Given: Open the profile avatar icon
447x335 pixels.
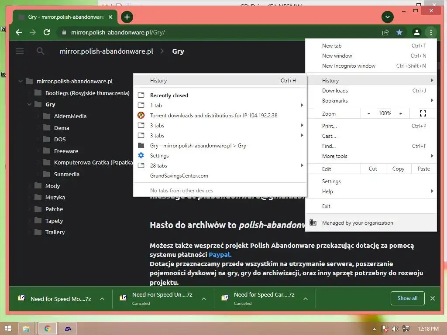Looking at the screenshot, I should pos(417,32).
